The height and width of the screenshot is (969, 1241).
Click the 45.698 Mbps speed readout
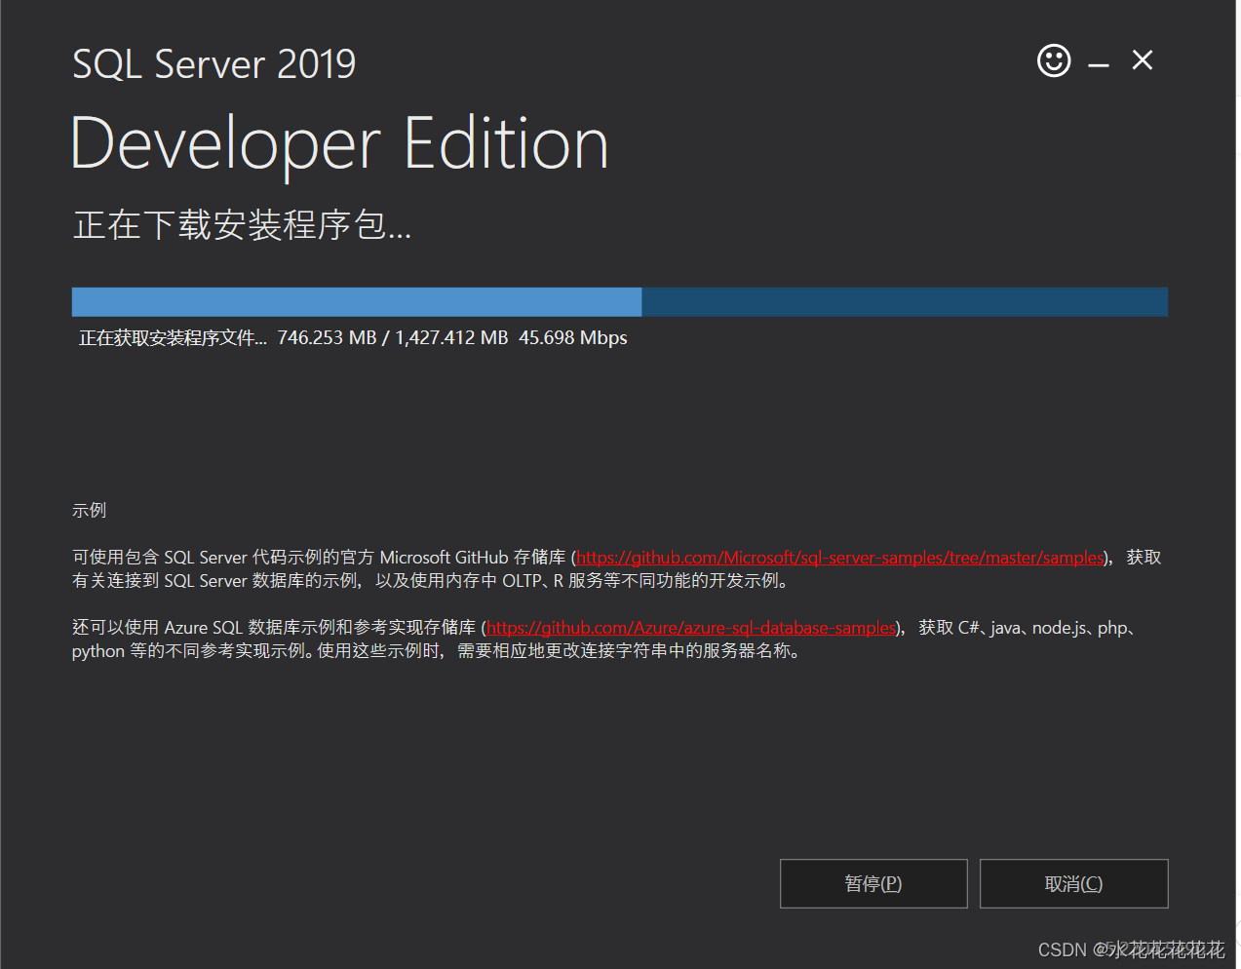coord(573,338)
